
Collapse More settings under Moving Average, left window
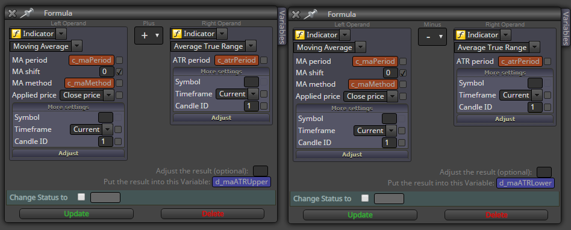pyautogui.click(x=69, y=107)
